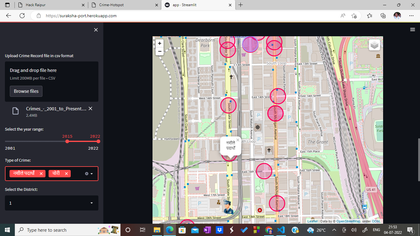Remove the चोरी crime tag
Viewport: 420px width, 236px height.
click(66, 174)
